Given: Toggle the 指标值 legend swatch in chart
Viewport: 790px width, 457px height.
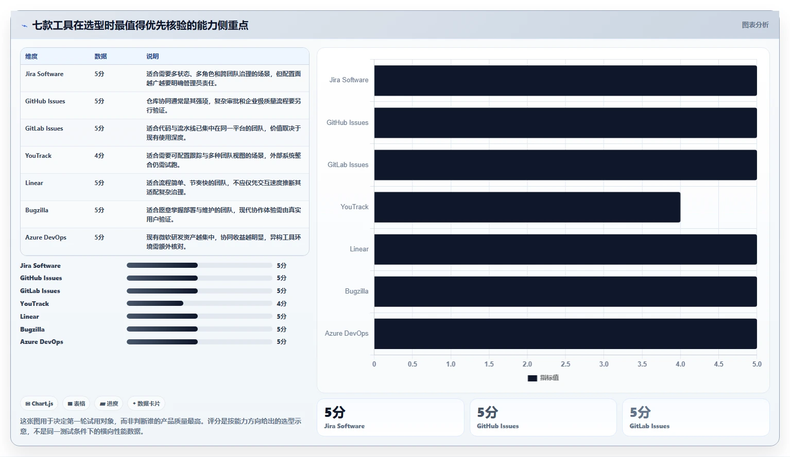Looking at the screenshot, I should [x=532, y=378].
